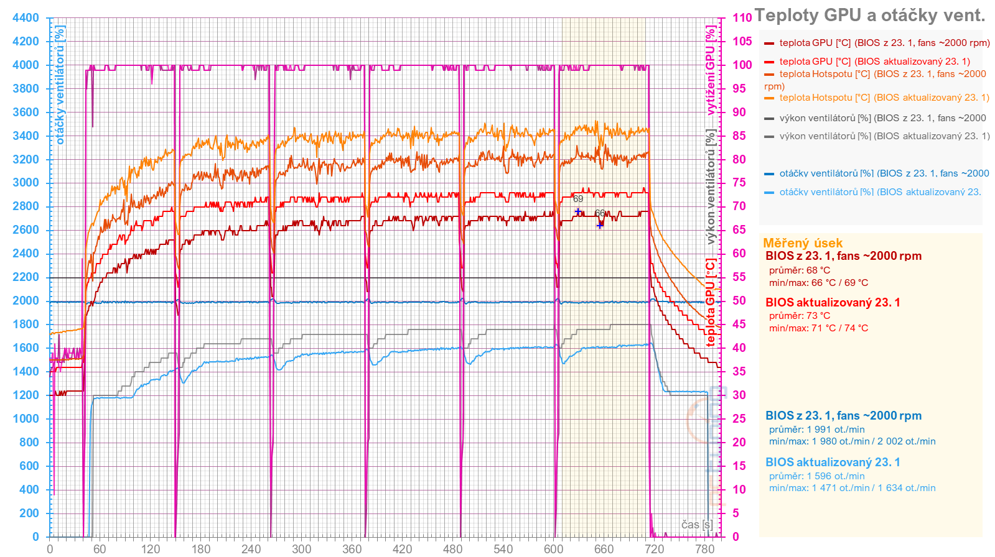Click right axis tick '65'
995x557 pixels.
coord(739,230)
